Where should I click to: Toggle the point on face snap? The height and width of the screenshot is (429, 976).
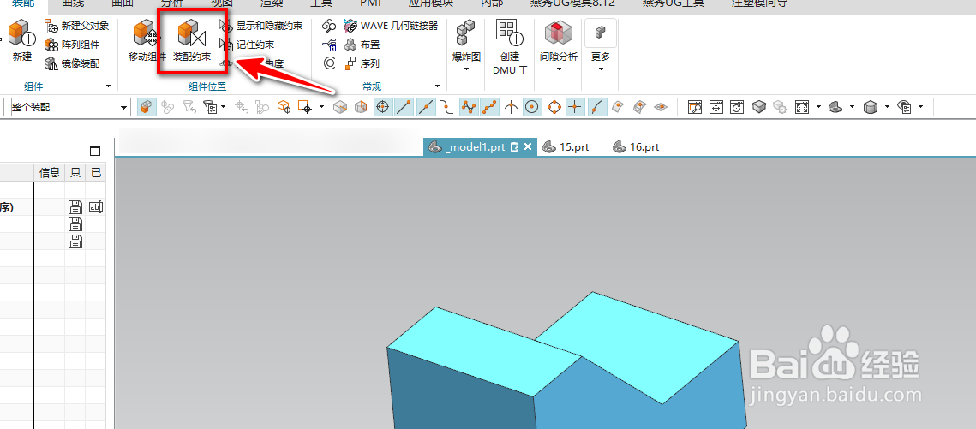pyautogui.click(x=618, y=108)
